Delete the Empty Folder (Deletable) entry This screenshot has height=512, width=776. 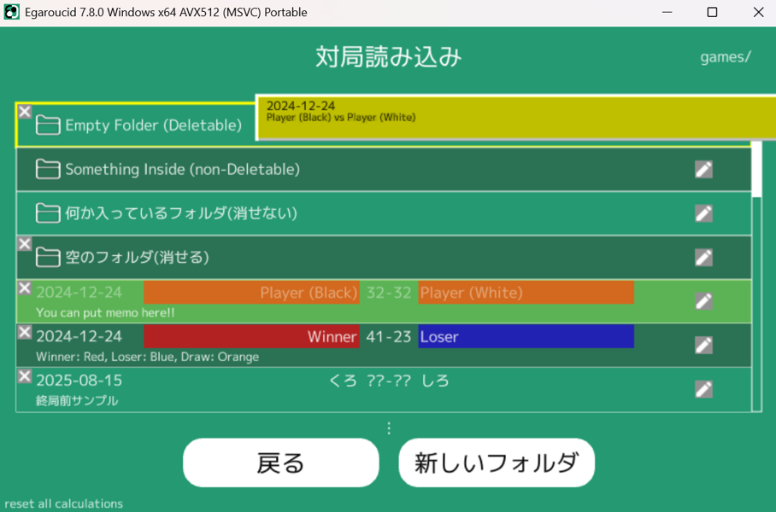point(25,112)
